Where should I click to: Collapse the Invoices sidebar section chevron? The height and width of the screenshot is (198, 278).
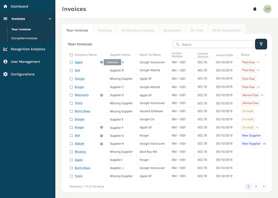tap(50, 19)
